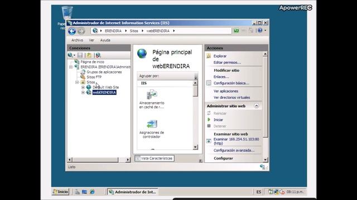Click Detener action

point(220,126)
